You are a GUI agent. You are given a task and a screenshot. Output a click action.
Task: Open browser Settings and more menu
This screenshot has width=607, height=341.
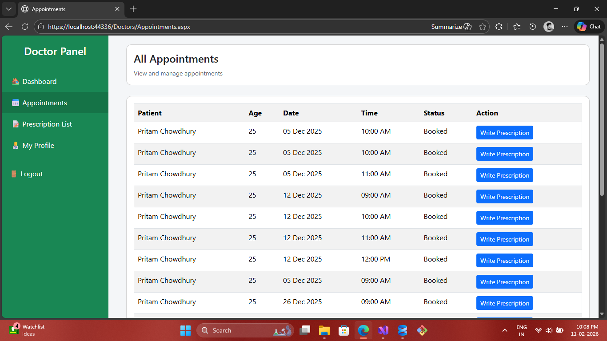[565, 27]
